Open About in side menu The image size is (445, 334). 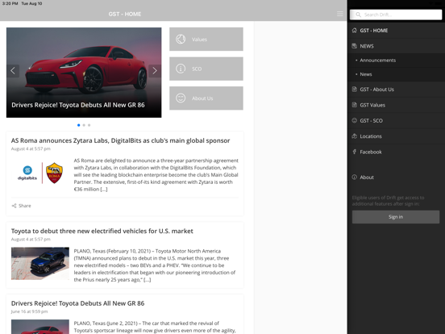click(396, 177)
